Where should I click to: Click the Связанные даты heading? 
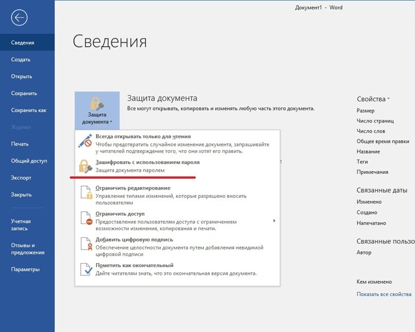(x=382, y=190)
